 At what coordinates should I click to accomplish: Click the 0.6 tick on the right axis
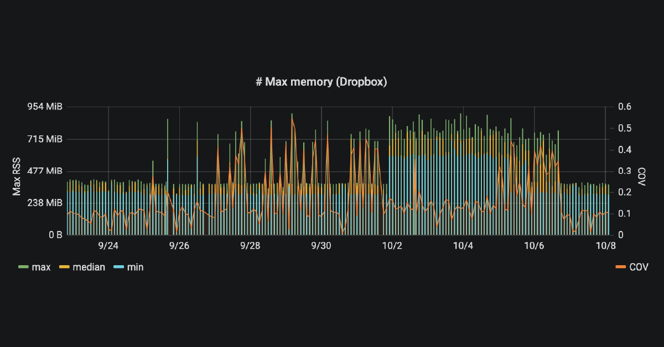(625, 107)
